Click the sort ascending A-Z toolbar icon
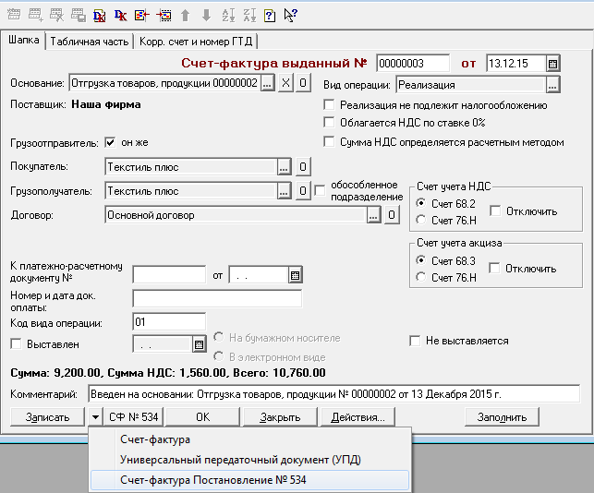594x493 pixels. coord(227,15)
